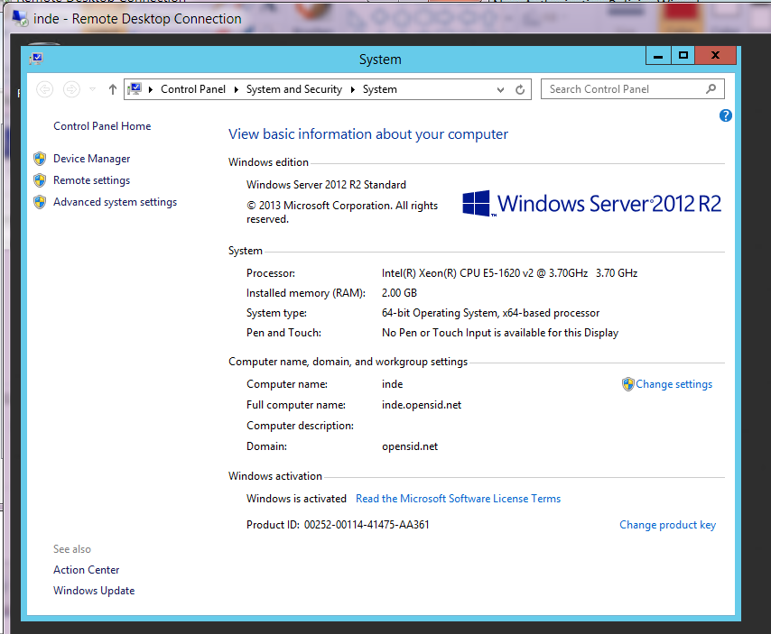Expand the address bar history dropdown
The height and width of the screenshot is (634, 771).
[x=501, y=89]
